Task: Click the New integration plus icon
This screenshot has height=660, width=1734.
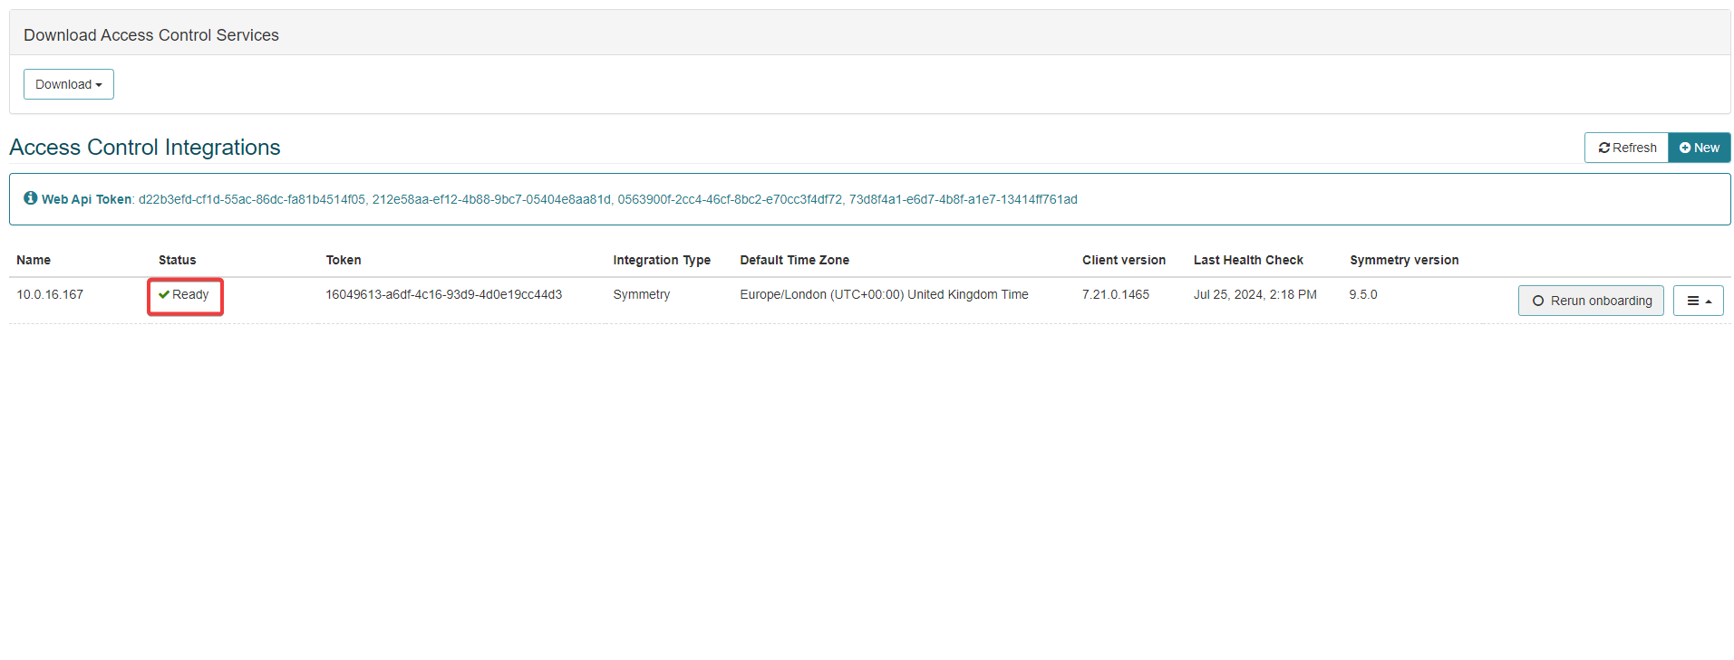Action: click(1684, 148)
